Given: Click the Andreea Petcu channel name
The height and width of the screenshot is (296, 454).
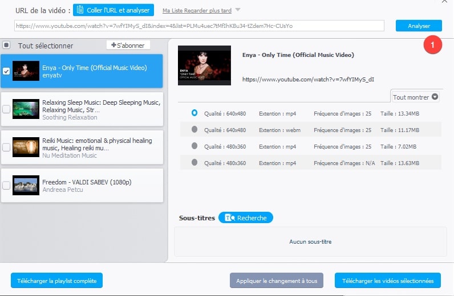Looking at the screenshot, I should pos(63,190).
